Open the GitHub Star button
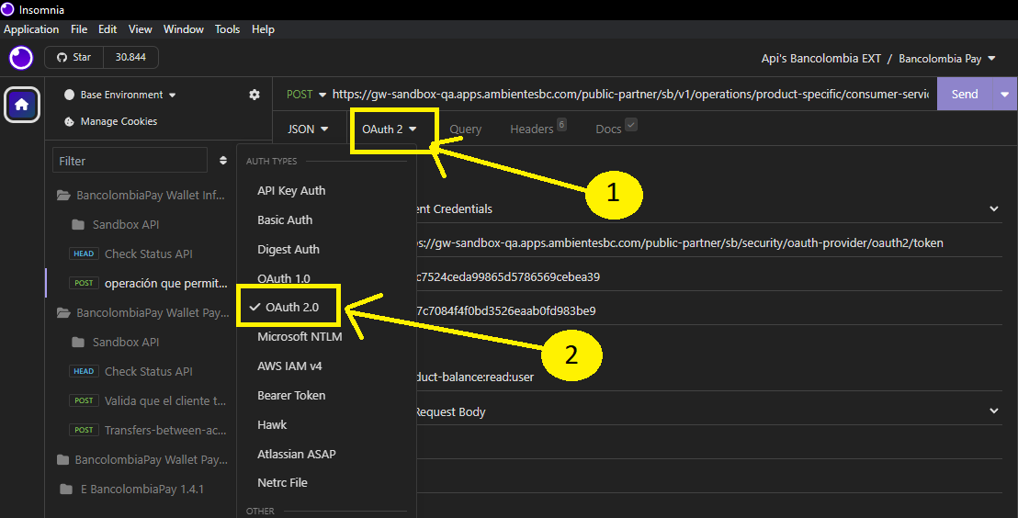1018x518 pixels. point(74,57)
